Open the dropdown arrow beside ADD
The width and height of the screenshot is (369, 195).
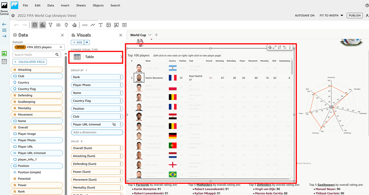tap(87, 42)
